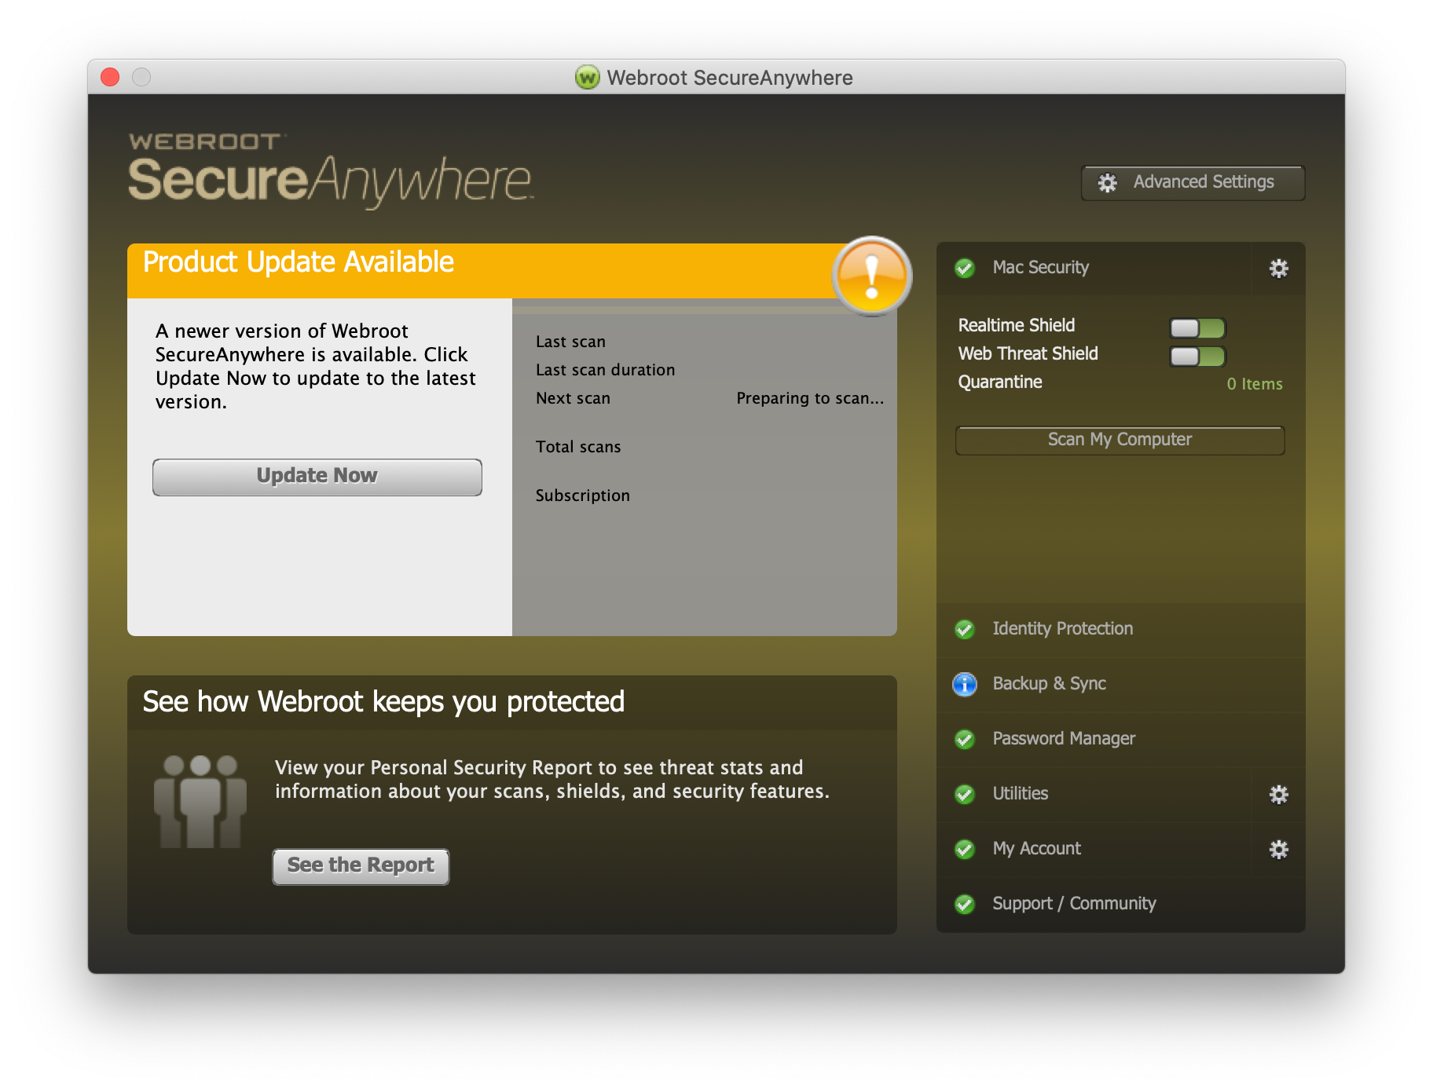Expand the Backup & Sync section
This screenshot has width=1433, height=1090.
click(x=1120, y=684)
